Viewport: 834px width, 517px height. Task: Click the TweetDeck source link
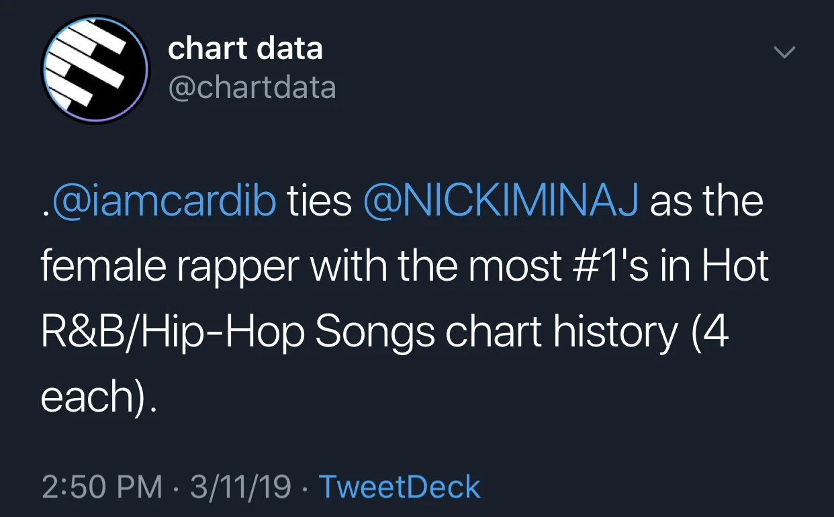click(x=400, y=487)
